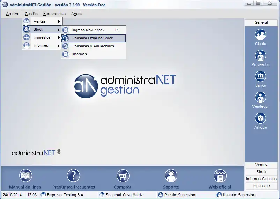This screenshot has width=280, height=199.
Task: Click the Soporte link text
Action: click(x=171, y=187)
